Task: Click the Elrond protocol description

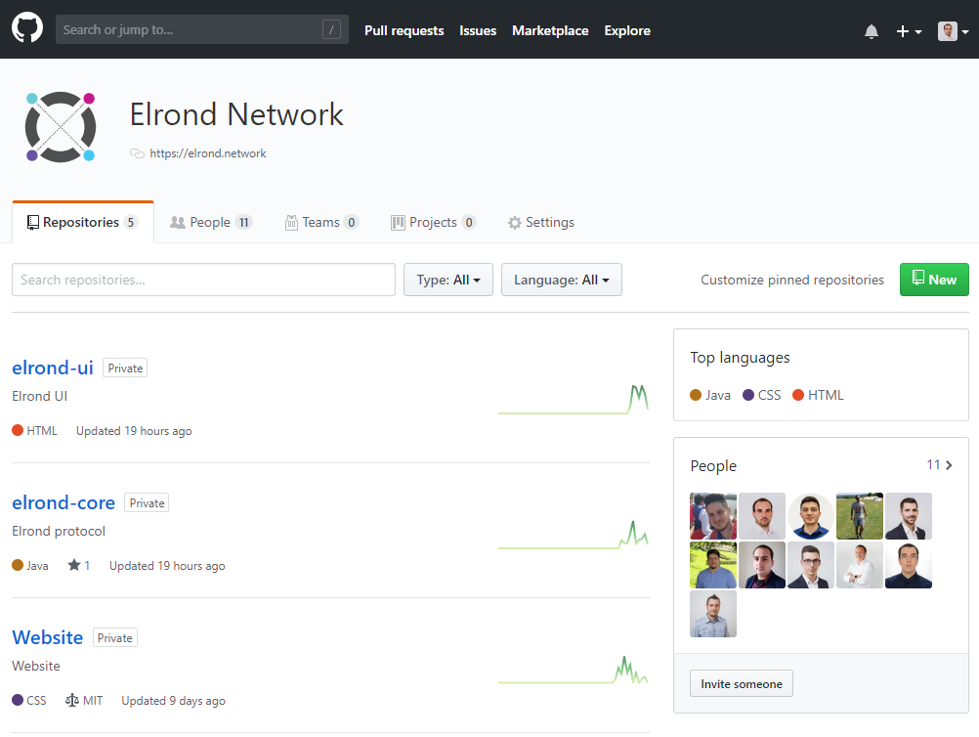Action: click(x=59, y=531)
